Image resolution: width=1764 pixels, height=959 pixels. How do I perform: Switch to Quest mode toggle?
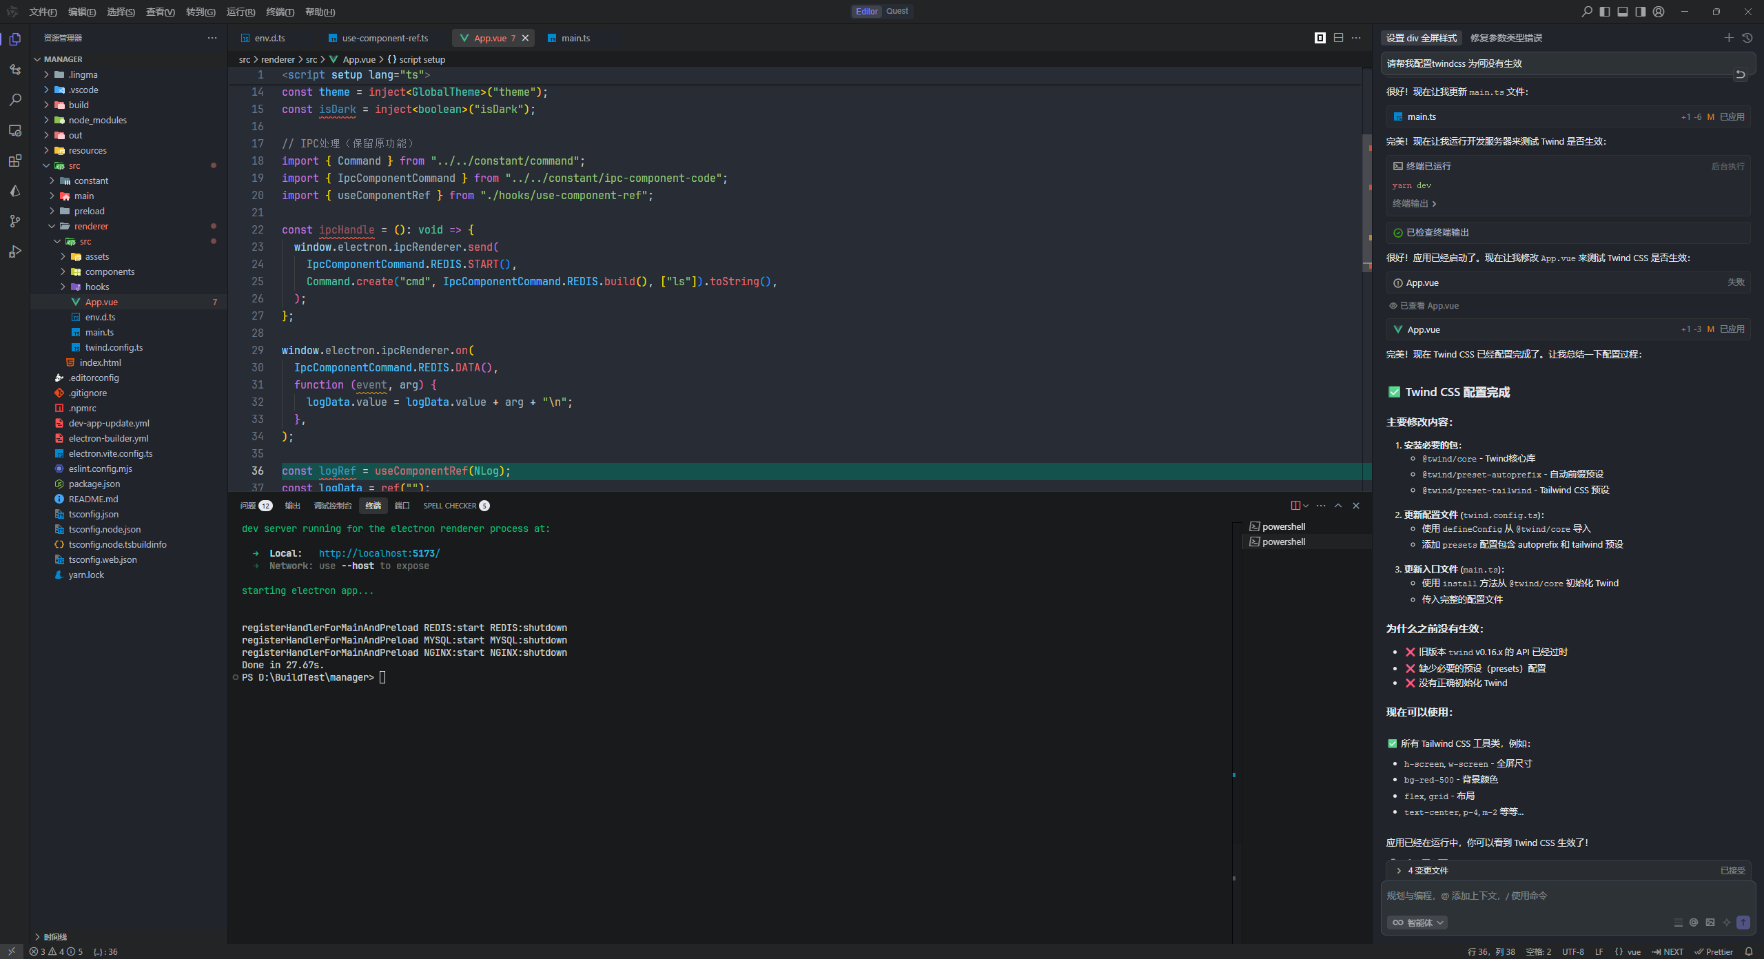(x=897, y=12)
